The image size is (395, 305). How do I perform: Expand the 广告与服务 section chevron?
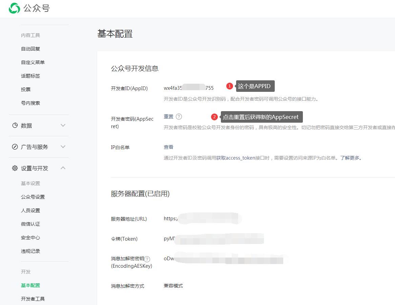point(63,147)
